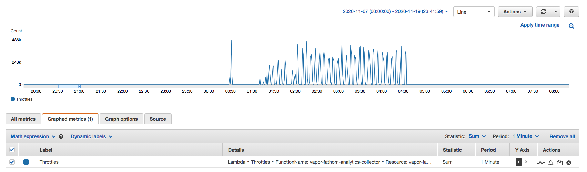Viewport: 587px width, 172px height.
Task: Apply anomaly detection band icon for Throttles
Action: tap(541, 162)
